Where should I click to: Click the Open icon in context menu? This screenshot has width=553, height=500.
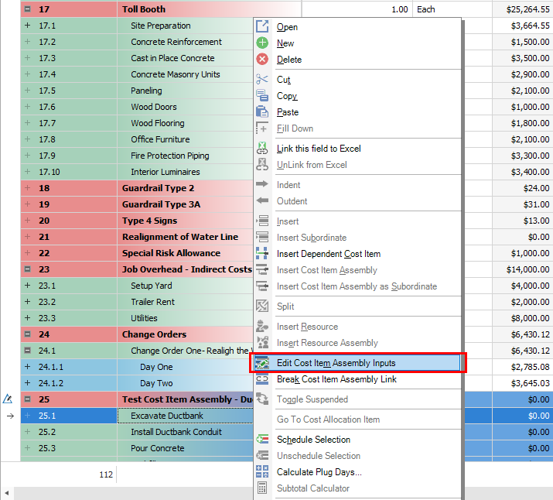262,27
